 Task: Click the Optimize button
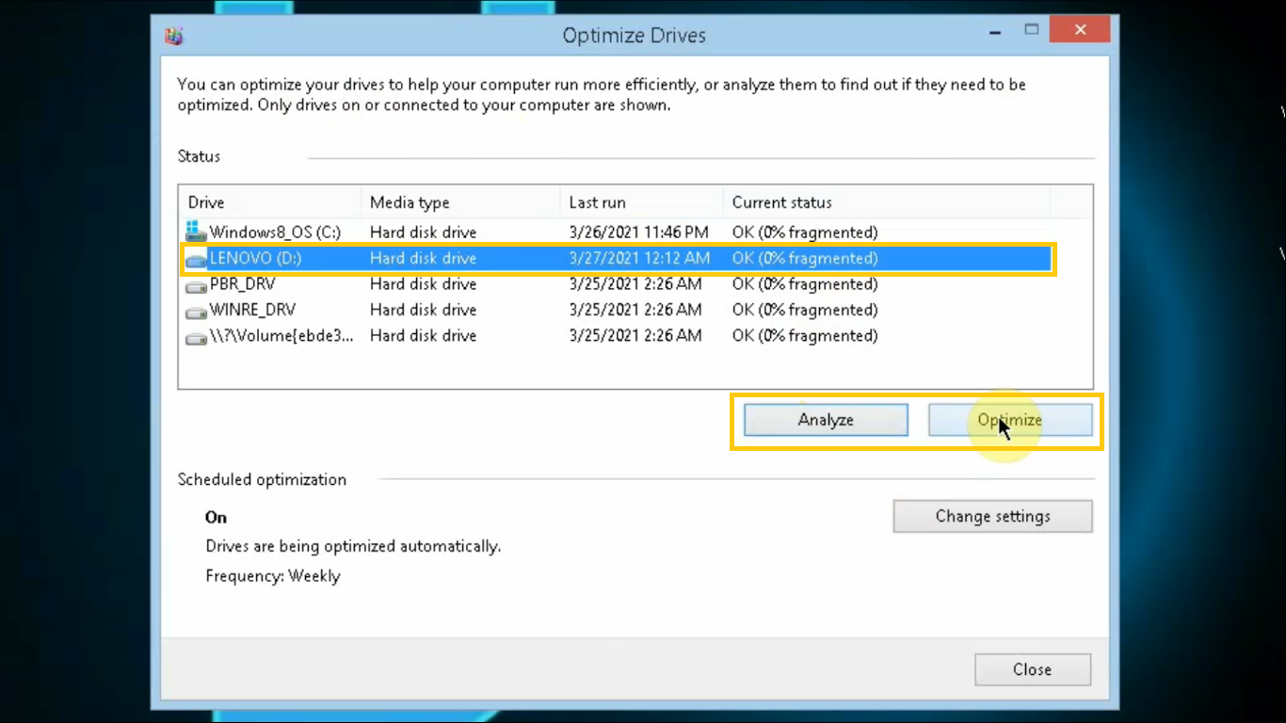[1010, 420]
